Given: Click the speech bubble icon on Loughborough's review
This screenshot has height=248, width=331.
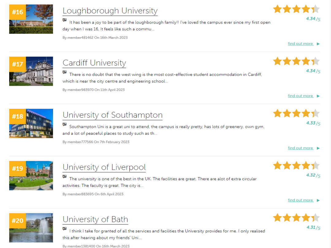Looking at the screenshot, I should pos(65,20).
